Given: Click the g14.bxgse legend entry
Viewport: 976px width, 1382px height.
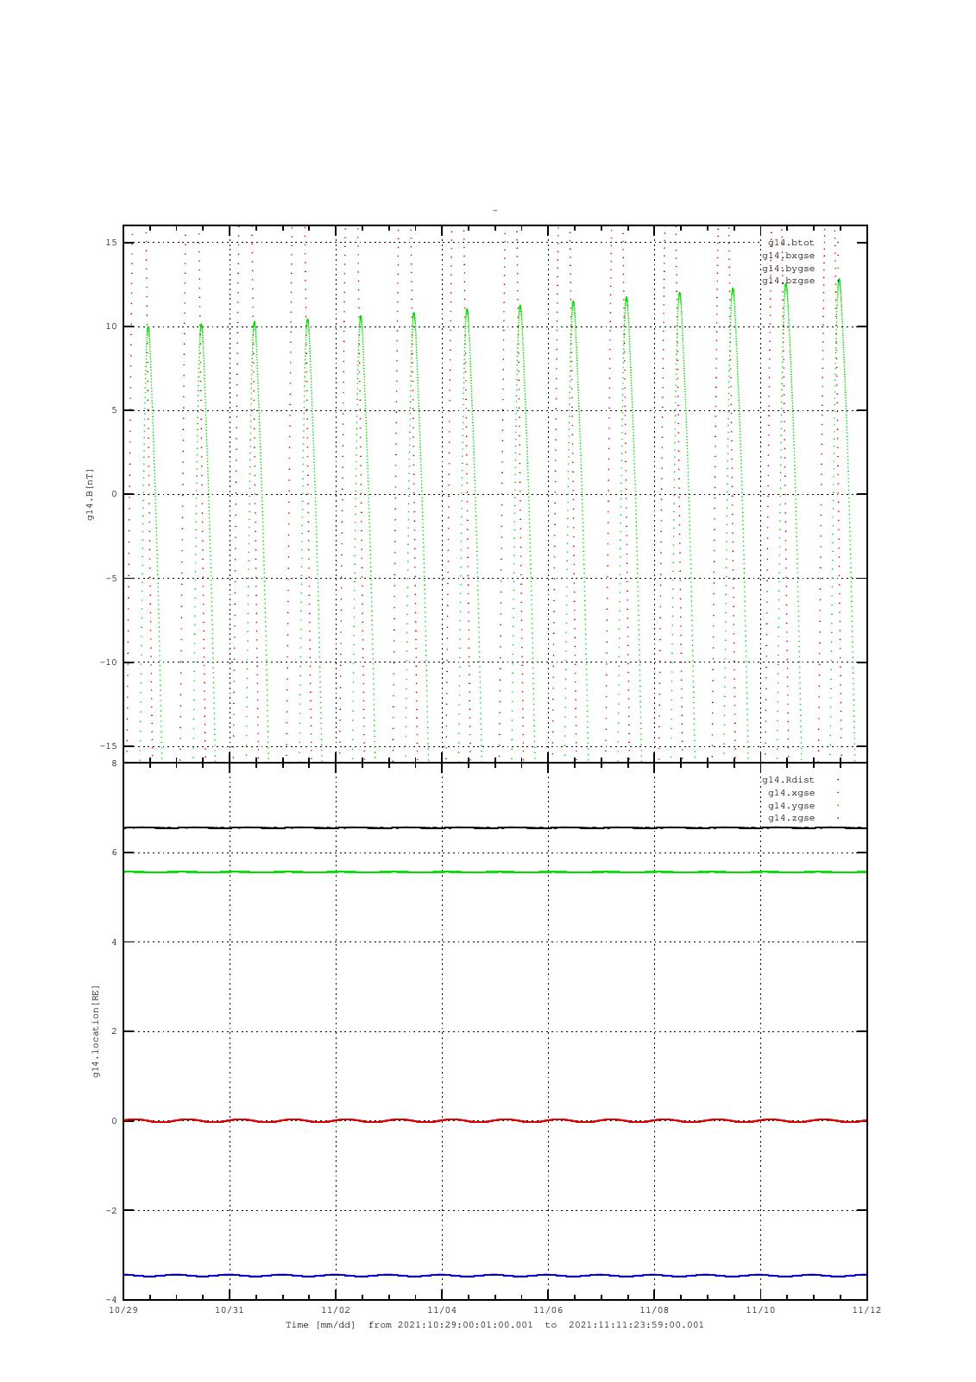Looking at the screenshot, I should [x=788, y=256].
